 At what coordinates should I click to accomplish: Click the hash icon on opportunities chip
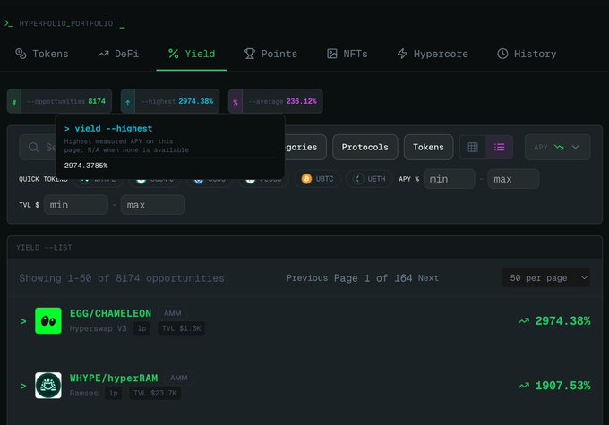point(14,103)
